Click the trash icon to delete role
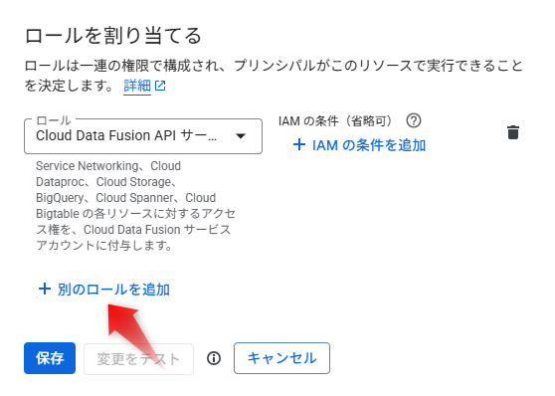Viewport: 555px width, 396px height. point(513,132)
